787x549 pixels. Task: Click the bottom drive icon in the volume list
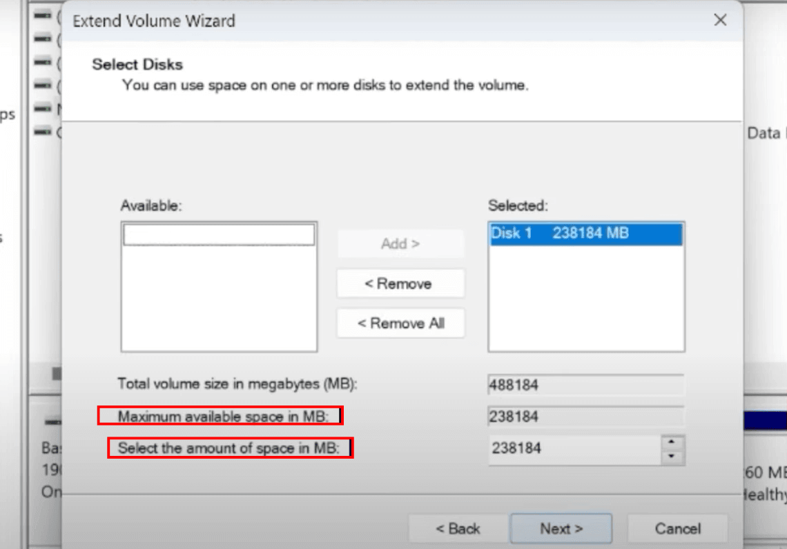(x=43, y=131)
